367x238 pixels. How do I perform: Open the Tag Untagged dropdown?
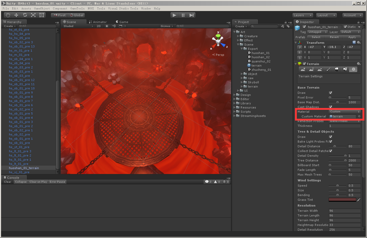(317, 32)
